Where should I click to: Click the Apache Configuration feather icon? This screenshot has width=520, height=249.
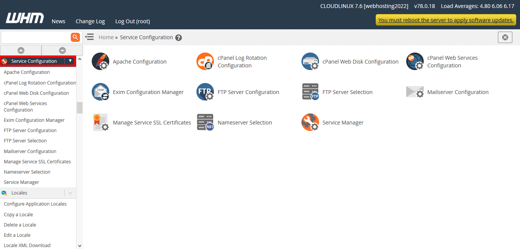click(x=100, y=62)
